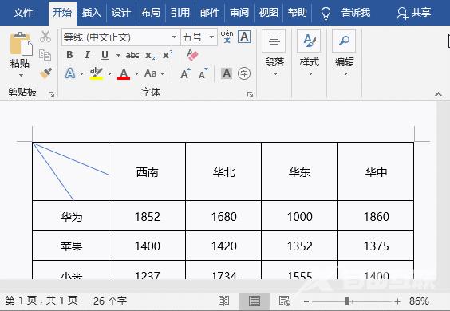
Task: Apply character shading gray A
Action: tap(227, 73)
